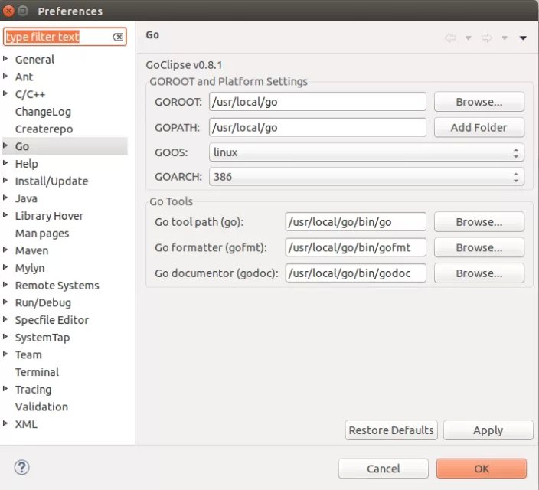Expand the Go tree node

point(5,145)
